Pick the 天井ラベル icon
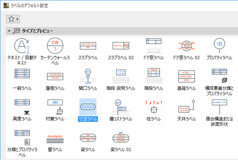Viewport: 238px width, 160px height. (x=187, y=107)
